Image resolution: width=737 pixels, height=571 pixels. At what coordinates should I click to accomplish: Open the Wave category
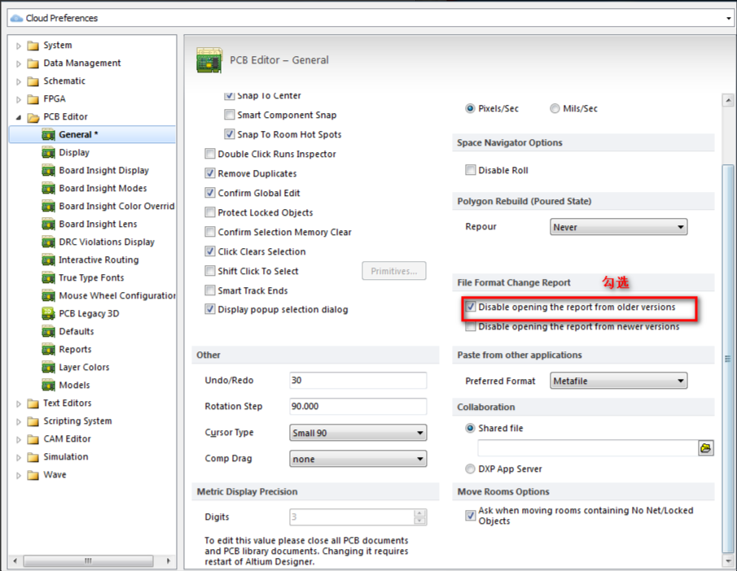point(55,475)
